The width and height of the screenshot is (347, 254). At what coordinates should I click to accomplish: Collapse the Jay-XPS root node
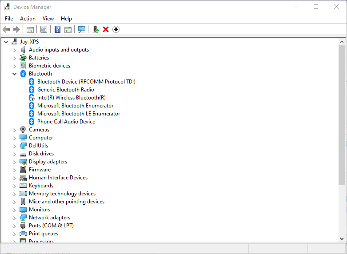pos(6,42)
